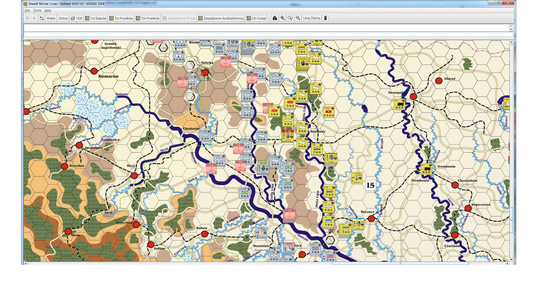Select the 1-3-4 counter near Chodorów
538x299 pixels.
(205, 136)
